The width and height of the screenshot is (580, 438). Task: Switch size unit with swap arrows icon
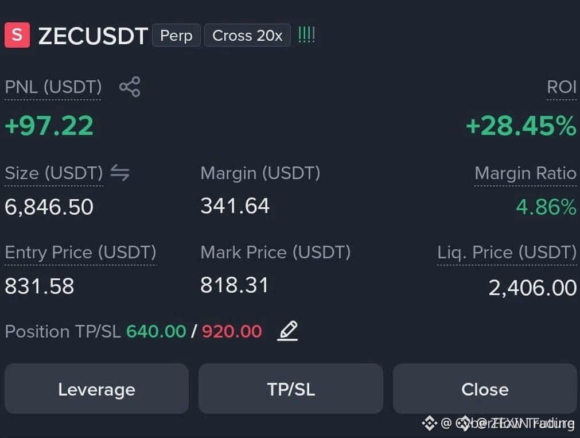point(120,173)
